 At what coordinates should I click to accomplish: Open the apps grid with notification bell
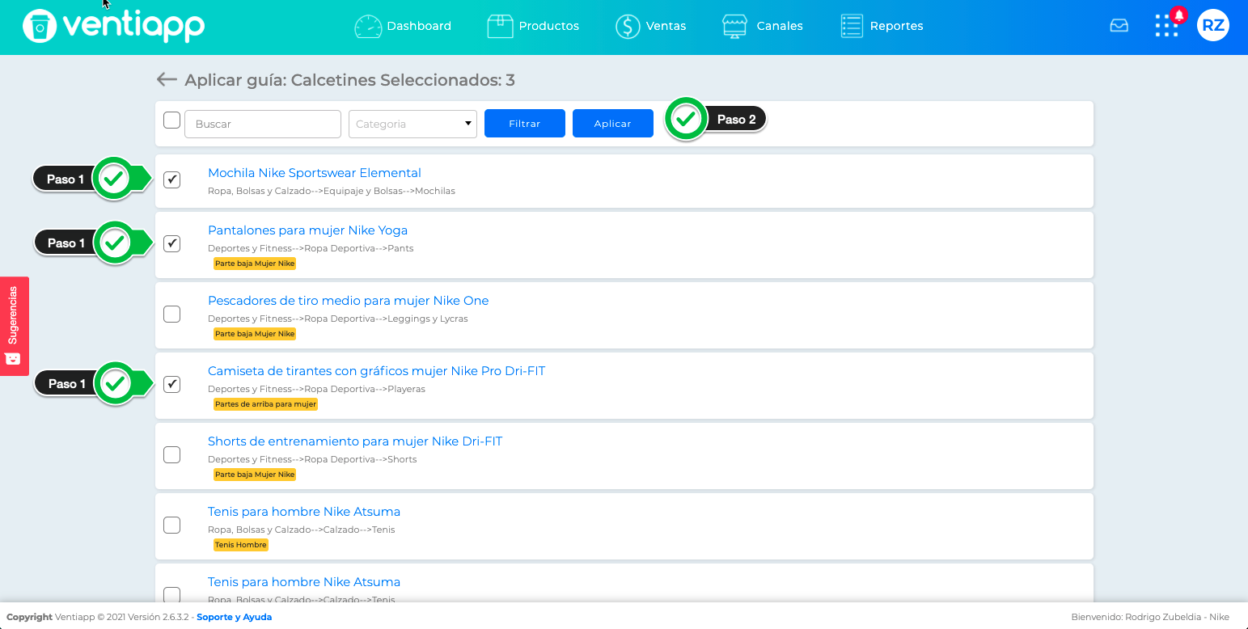1168,24
